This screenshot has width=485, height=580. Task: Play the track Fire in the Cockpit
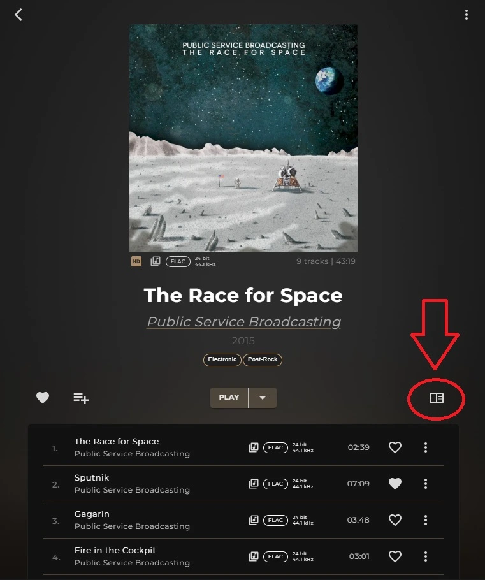coord(115,550)
